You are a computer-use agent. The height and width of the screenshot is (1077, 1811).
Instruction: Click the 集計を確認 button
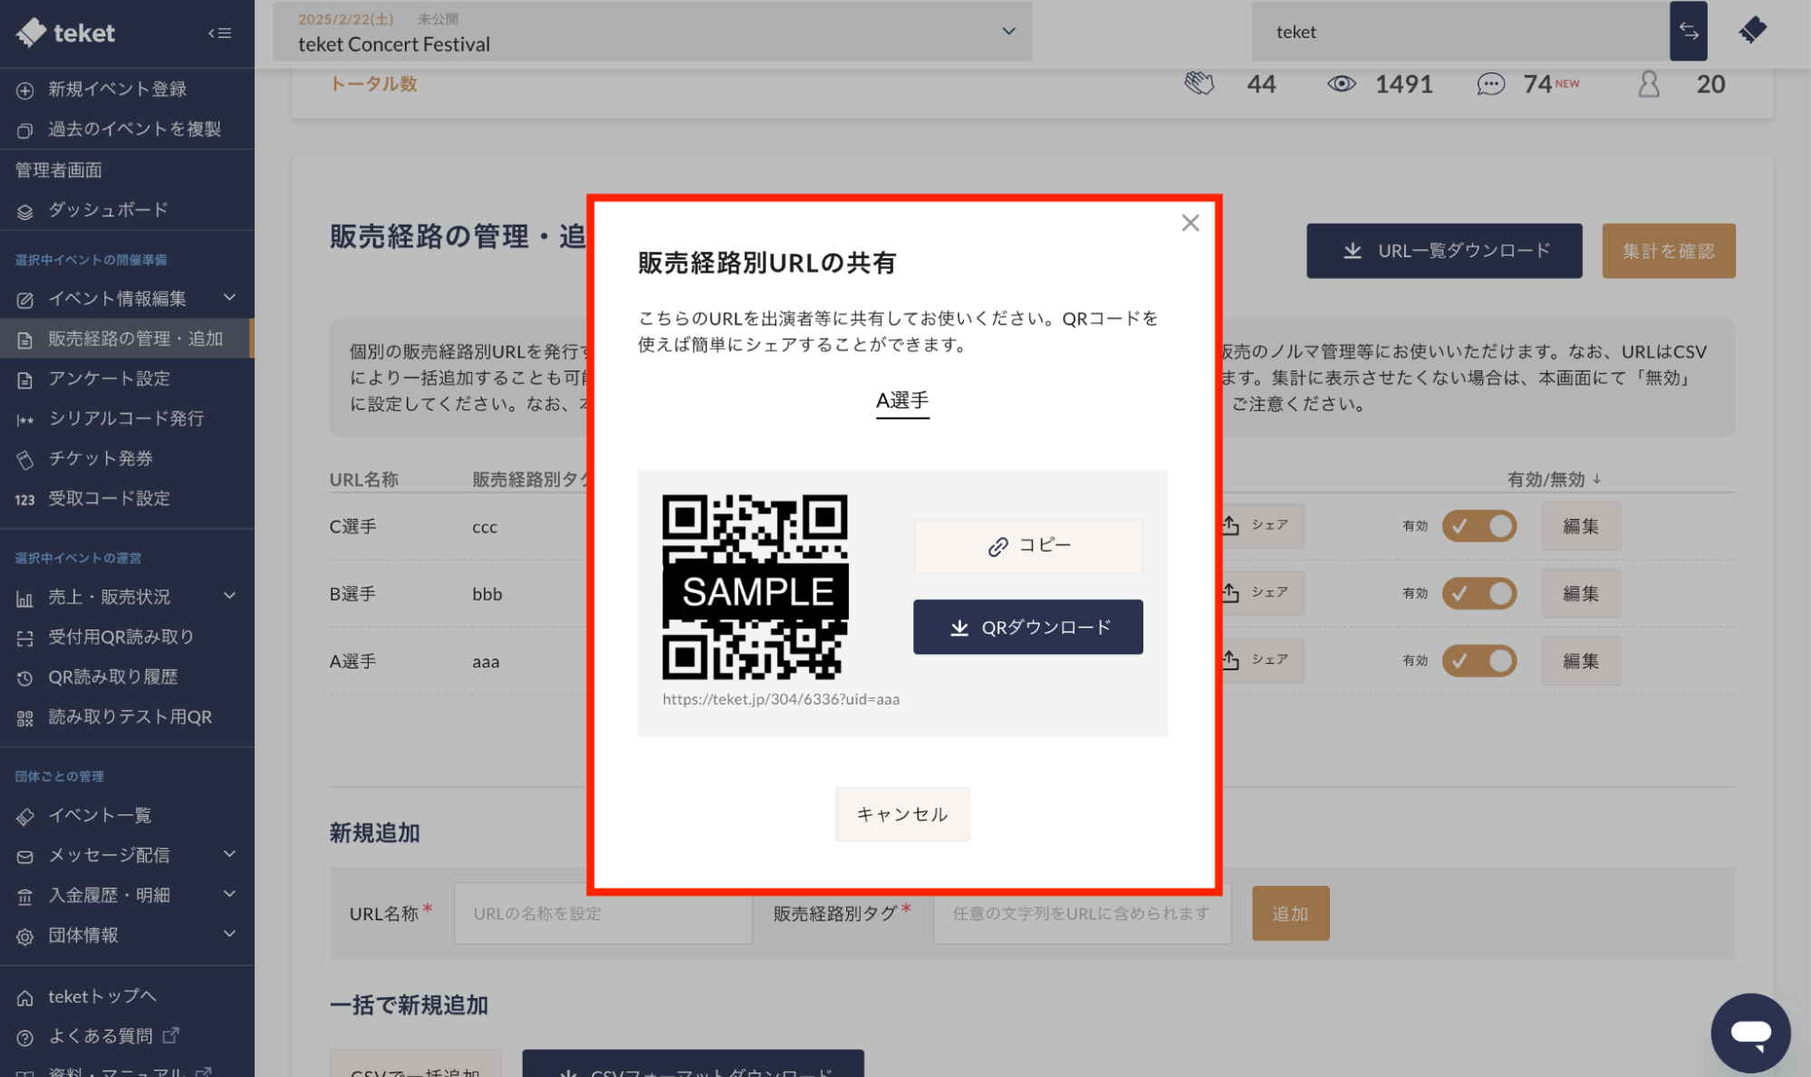pyautogui.click(x=1668, y=251)
